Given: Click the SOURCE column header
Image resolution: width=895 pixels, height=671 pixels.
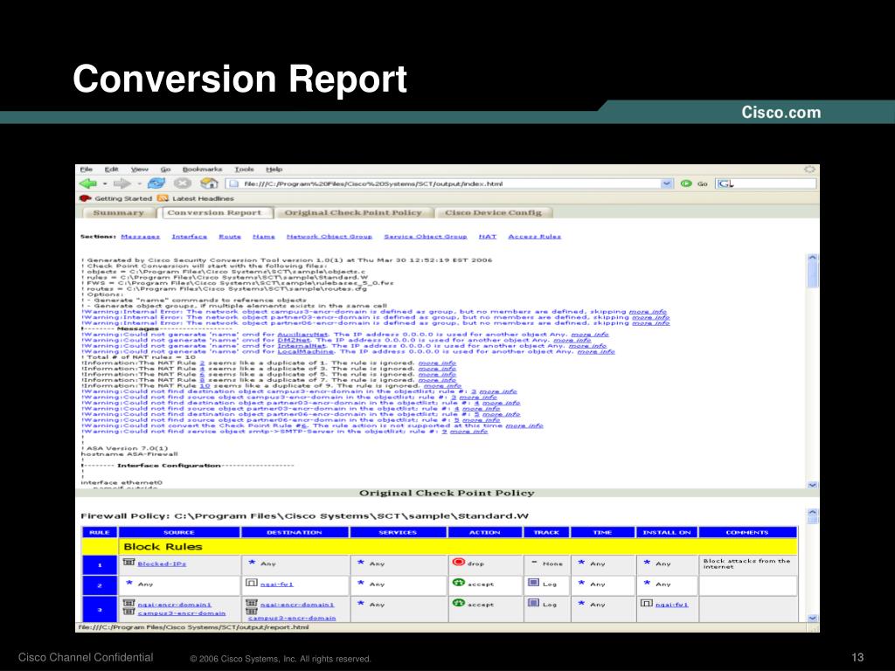Looking at the screenshot, I should point(179,532).
